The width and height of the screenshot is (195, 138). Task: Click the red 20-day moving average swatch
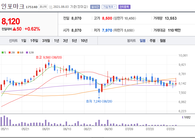9,52
